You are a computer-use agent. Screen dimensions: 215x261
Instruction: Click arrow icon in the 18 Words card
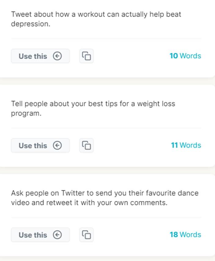point(57,235)
